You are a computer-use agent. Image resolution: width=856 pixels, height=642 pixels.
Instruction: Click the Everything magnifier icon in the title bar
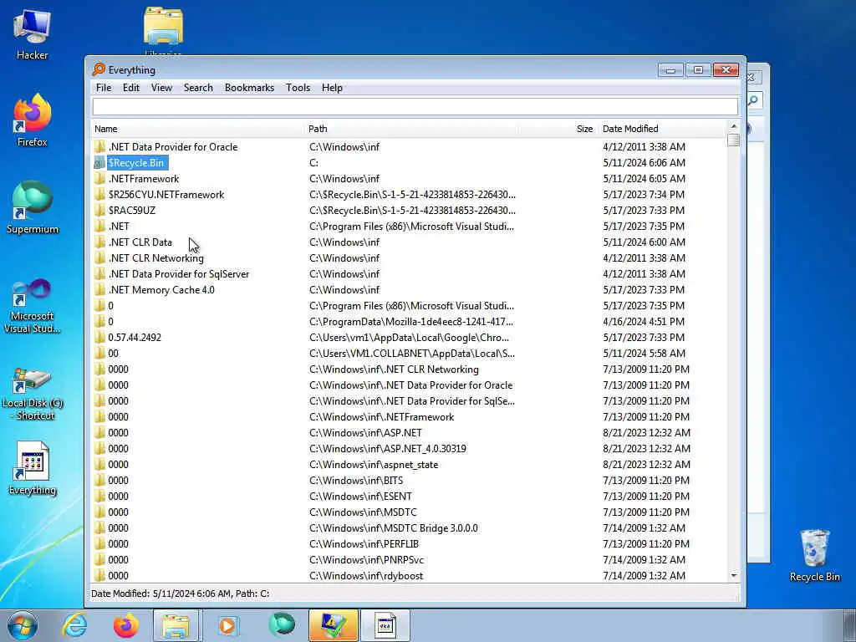pyautogui.click(x=99, y=69)
